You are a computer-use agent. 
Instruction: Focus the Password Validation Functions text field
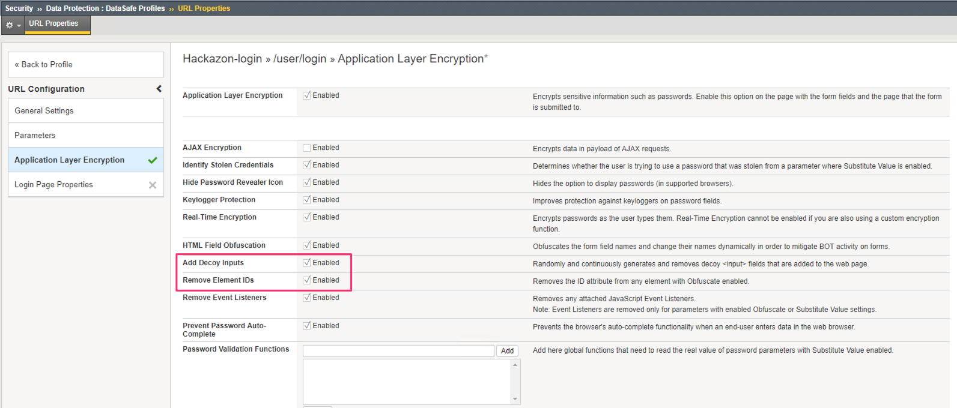coord(398,351)
